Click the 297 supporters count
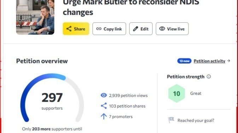Image resolution: width=238 pixels, height=133 pixels. click(52, 97)
